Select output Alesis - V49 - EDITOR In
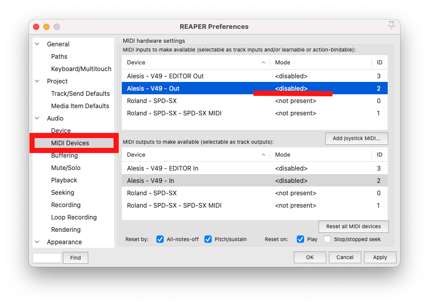This screenshot has height=305, width=429. point(255,168)
